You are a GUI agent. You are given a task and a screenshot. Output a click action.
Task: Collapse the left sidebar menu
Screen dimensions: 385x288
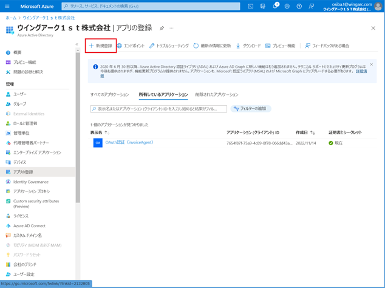pyautogui.click(x=77, y=44)
